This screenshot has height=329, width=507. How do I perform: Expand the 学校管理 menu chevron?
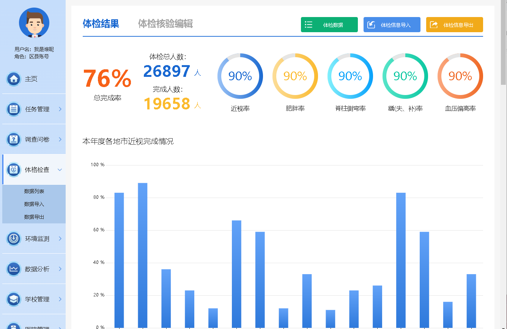[x=60, y=299]
